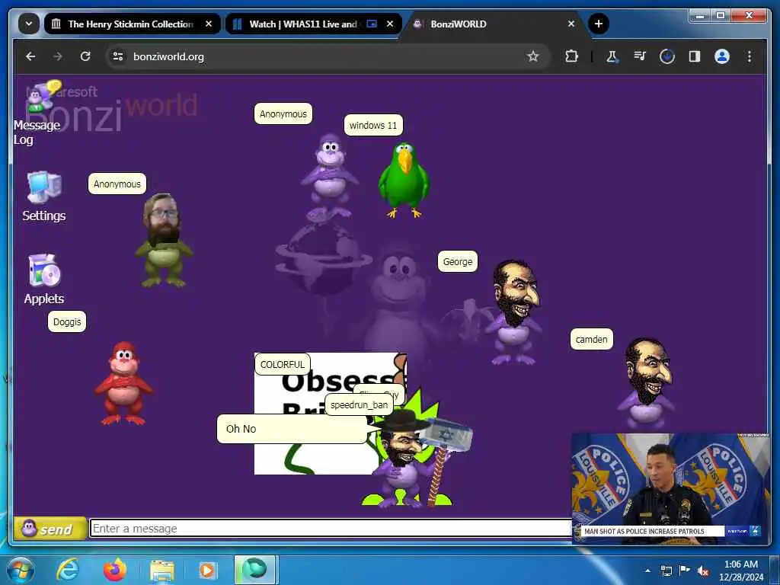Open a new tab with plus button

tap(599, 24)
